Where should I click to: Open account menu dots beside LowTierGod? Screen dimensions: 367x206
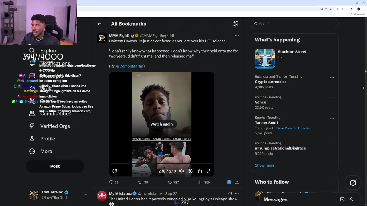coord(85,195)
